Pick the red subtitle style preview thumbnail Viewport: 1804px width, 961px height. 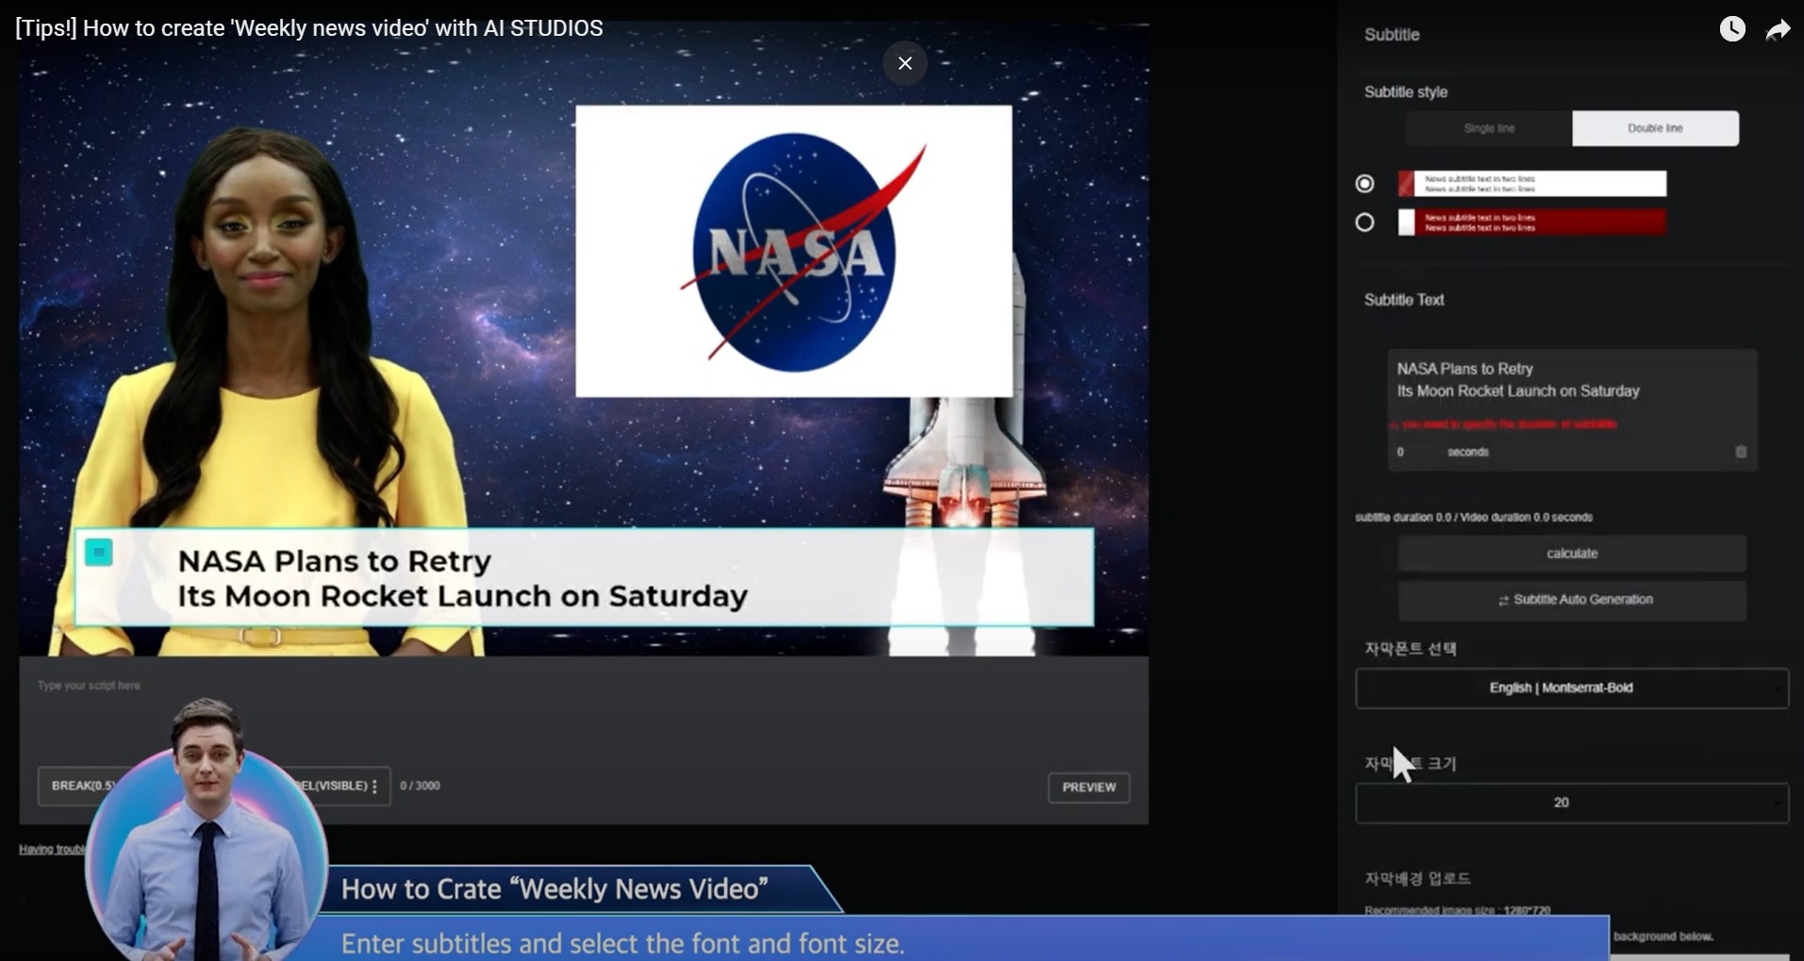click(x=1531, y=223)
